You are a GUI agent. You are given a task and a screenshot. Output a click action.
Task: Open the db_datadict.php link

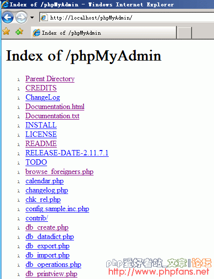[49, 236]
